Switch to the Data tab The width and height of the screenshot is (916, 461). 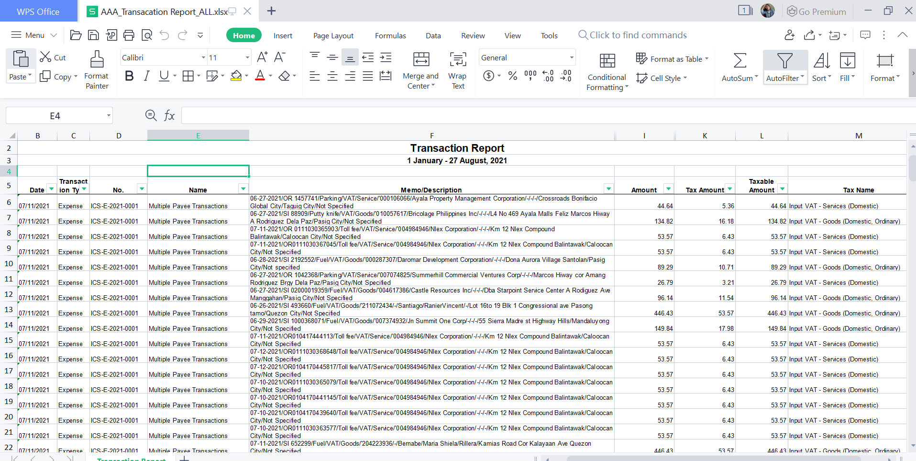[433, 35]
